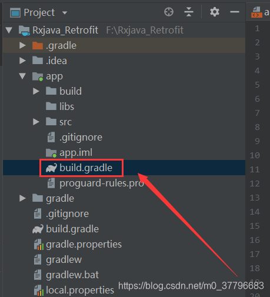Screen dimensions: 270x297
Task: Collapse the app module arrow
Action: (22, 76)
